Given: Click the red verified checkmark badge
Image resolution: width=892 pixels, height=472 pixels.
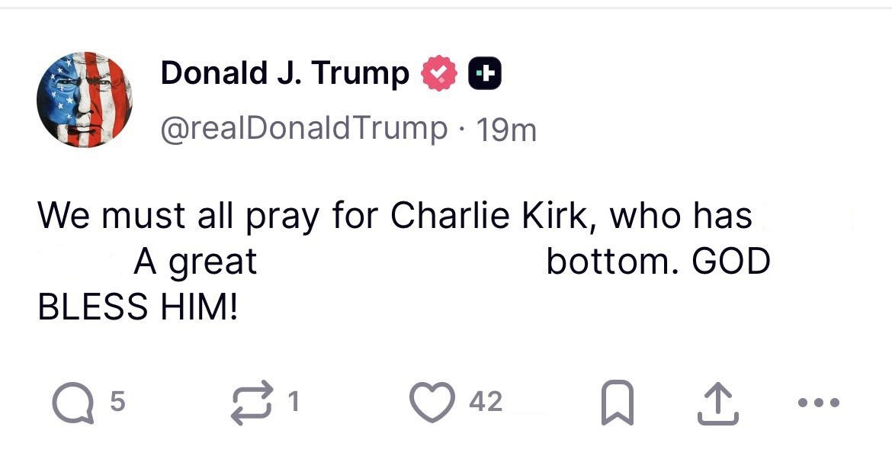Looking at the screenshot, I should point(438,74).
